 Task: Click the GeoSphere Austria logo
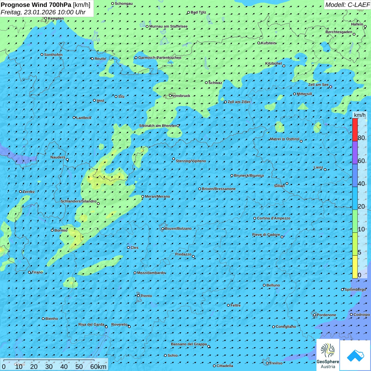[328, 355]
